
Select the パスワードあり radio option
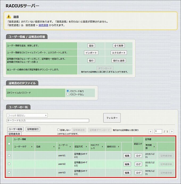(x=68, y=91)
